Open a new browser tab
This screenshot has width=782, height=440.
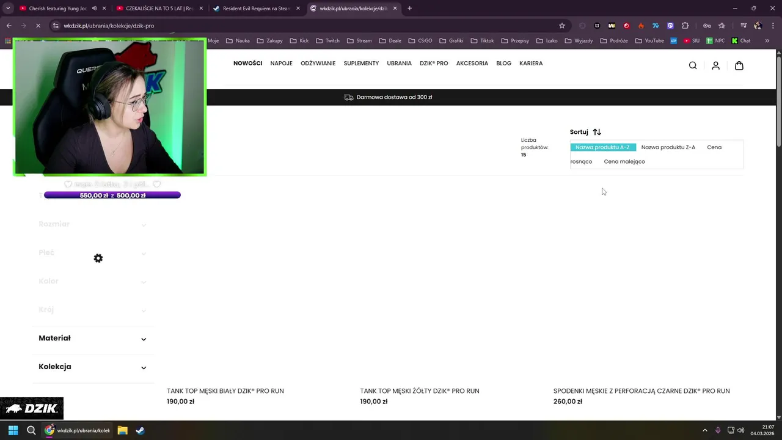[x=409, y=9]
